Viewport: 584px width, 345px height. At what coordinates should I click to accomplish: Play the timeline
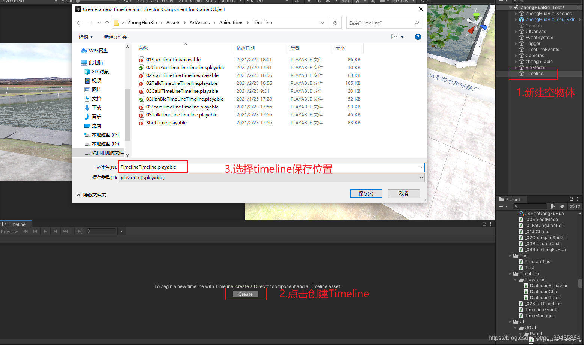[x=45, y=232]
